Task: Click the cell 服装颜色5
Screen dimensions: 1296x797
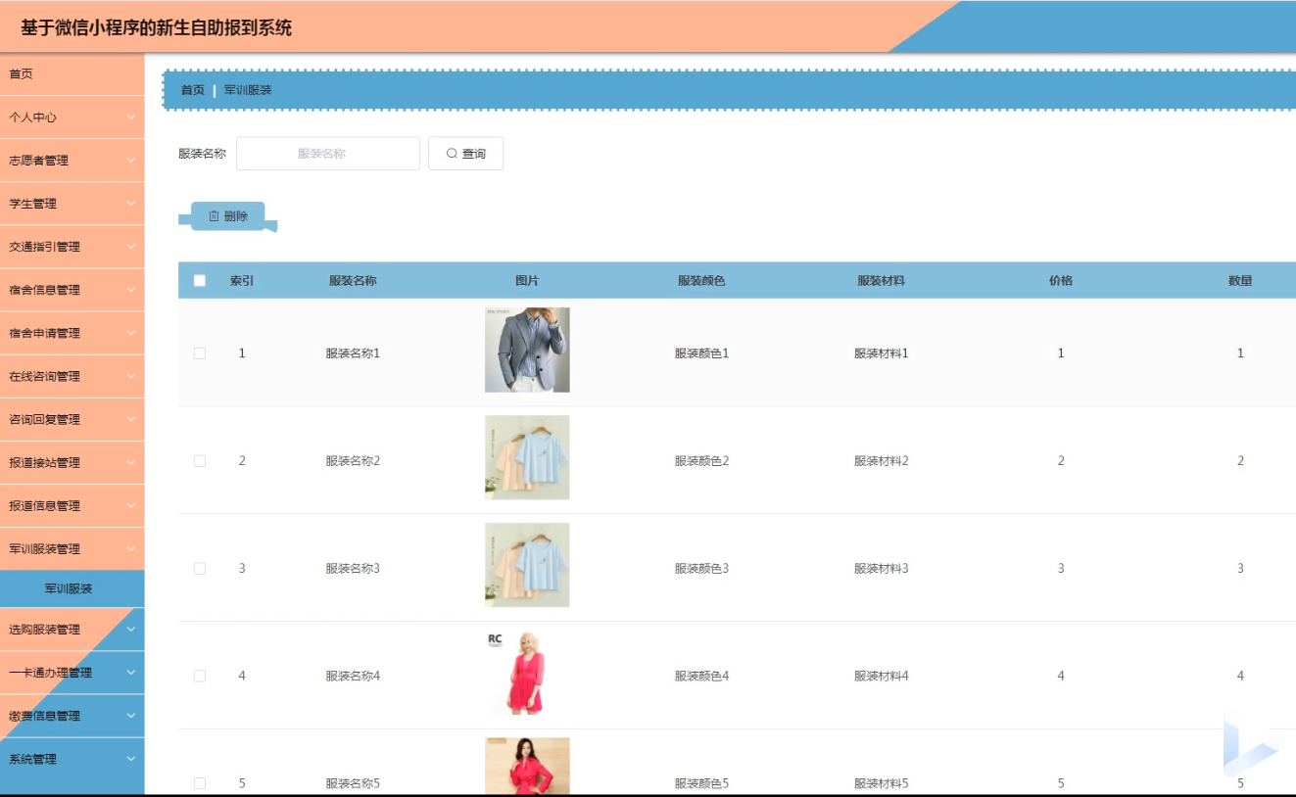Action: (x=701, y=783)
